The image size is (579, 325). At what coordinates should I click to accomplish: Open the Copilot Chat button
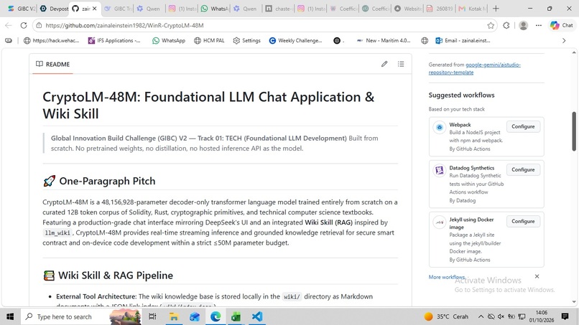click(x=561, y=25)
